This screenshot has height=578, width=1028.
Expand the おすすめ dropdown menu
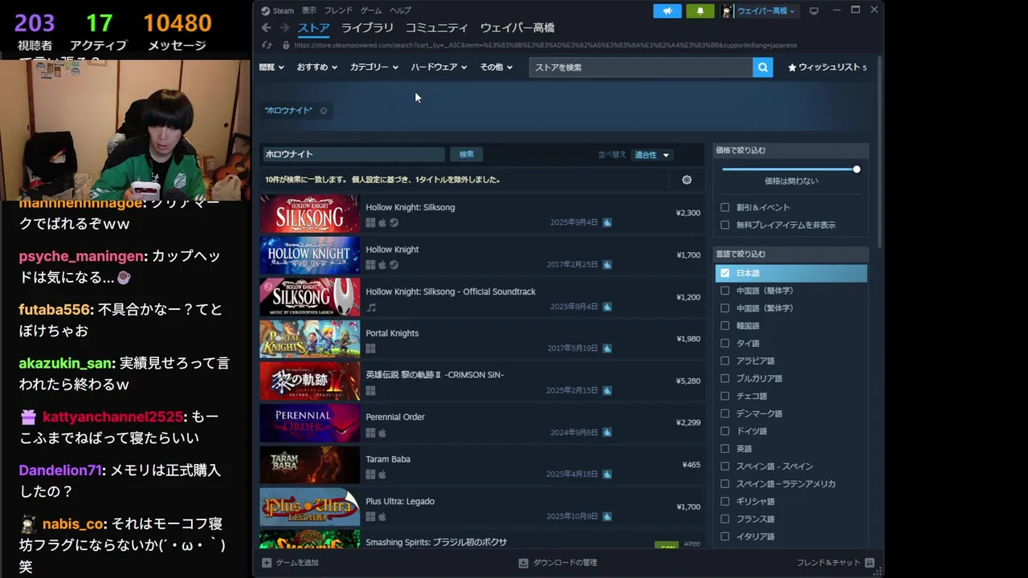pos(317,67)
